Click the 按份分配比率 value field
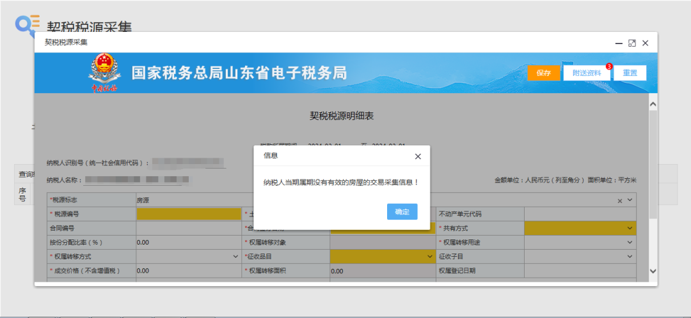The image size is (691, 318). coord(189,243)
